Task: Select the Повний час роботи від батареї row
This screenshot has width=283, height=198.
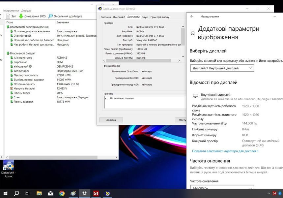Action: 52,40
